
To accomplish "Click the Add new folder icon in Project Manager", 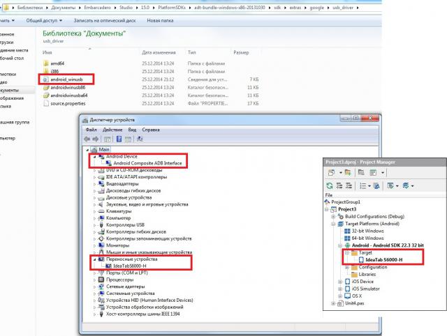I will point(348,172).
